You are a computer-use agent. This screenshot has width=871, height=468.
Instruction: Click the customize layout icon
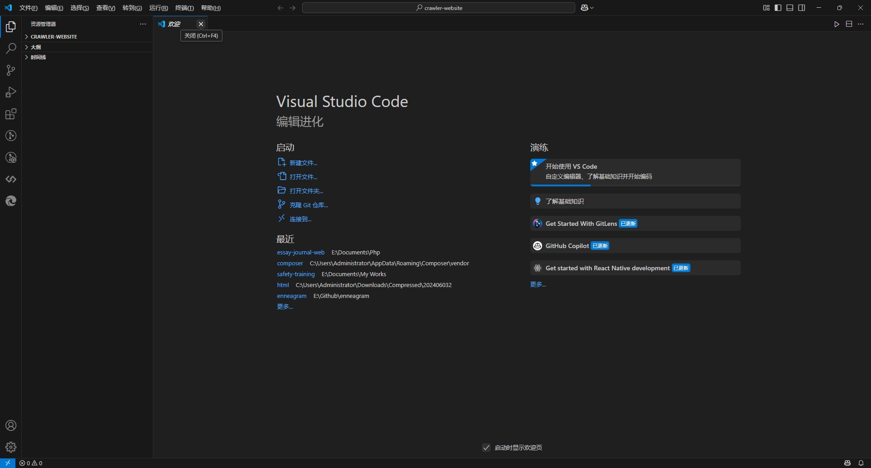766,8
